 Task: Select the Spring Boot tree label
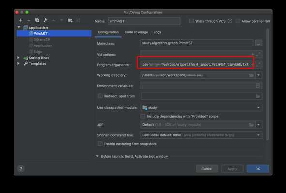tap(39, 58)
